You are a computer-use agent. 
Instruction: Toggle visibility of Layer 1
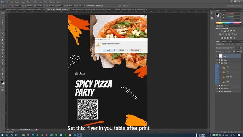(x=217, y=56)
